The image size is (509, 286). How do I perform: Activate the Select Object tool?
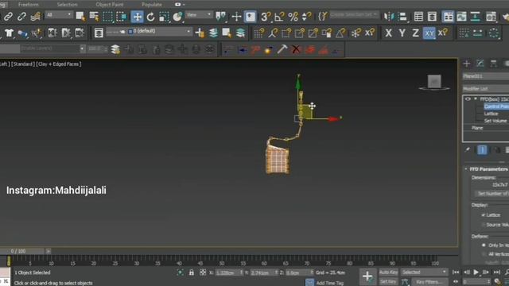click(x=80, y=16)
